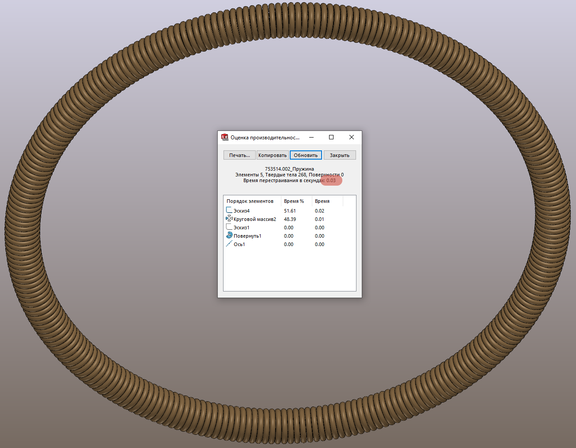Sort by the Порядок элементов column header

coord(250,201)
